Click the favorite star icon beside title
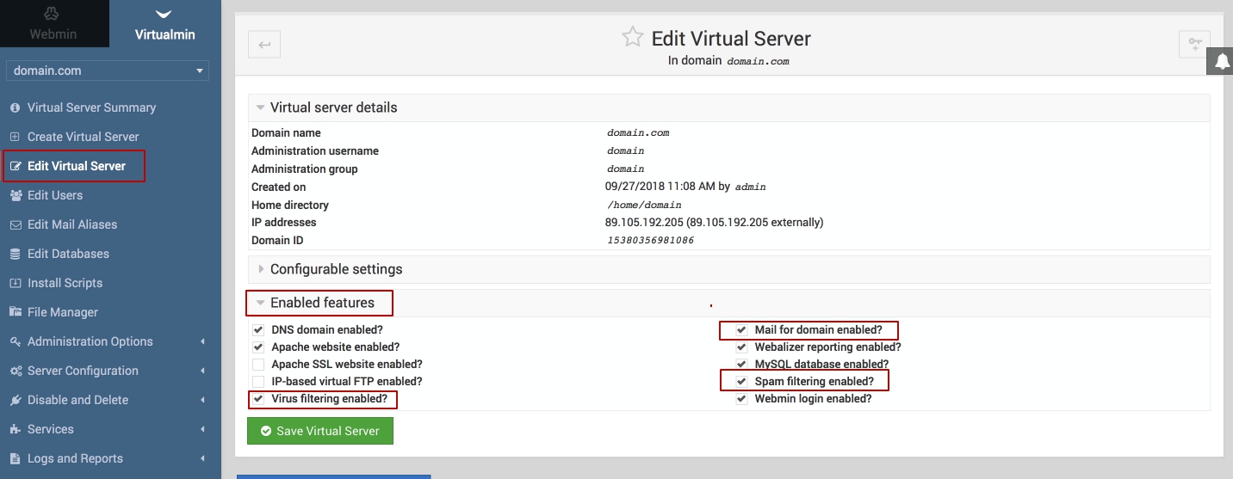 633,37
